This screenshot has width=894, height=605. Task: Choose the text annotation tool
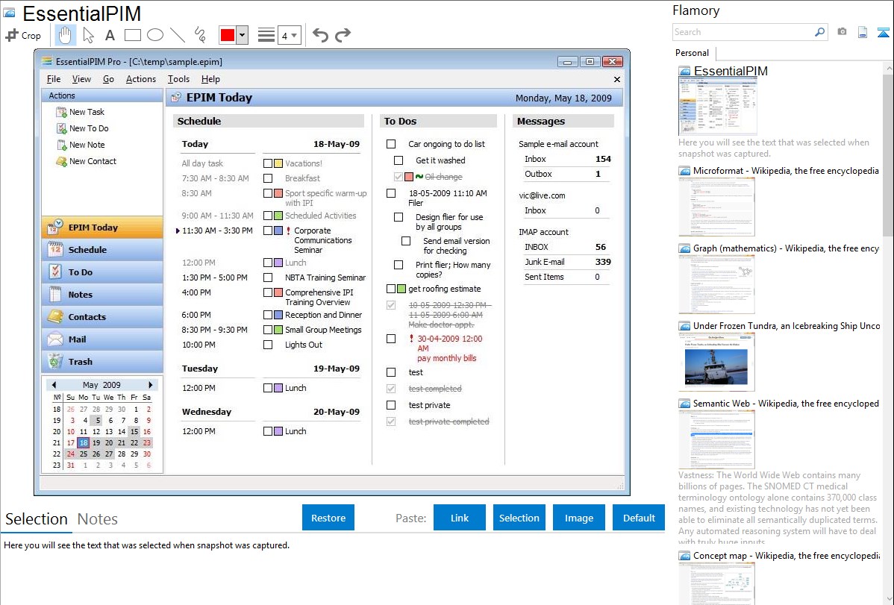click(x=110, y=35)
